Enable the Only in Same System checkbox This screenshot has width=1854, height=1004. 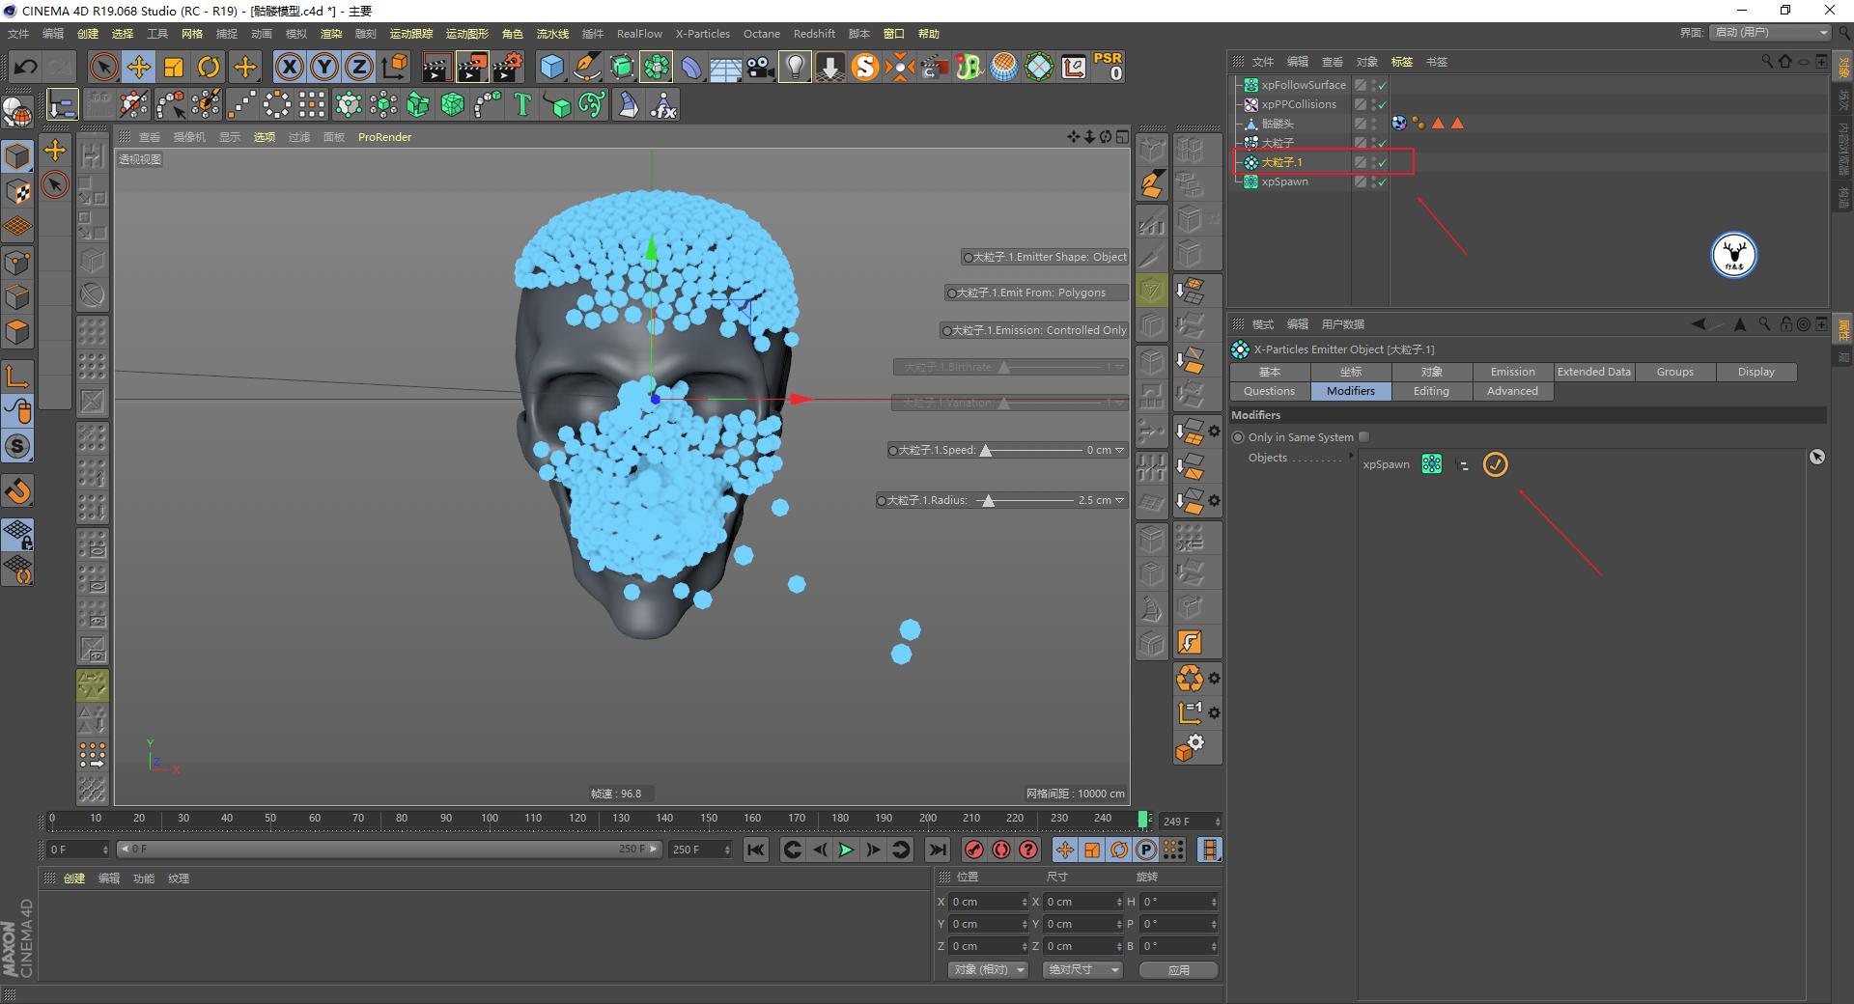coord(1364,436)
